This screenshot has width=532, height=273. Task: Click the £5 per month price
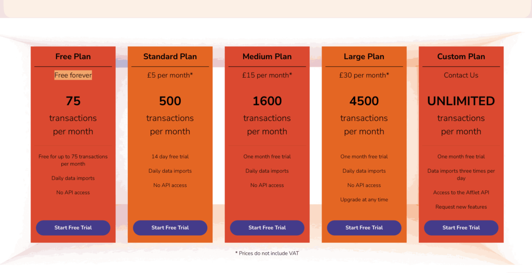[x=170, y=75]
